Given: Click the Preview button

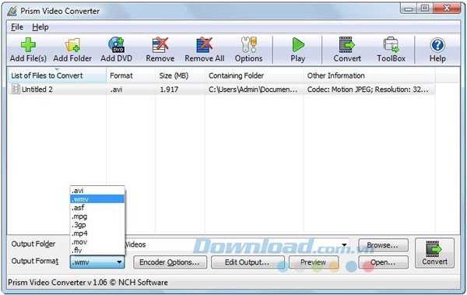Looking at the screenshot, I should pyautogui.click(x=314, y=262).
